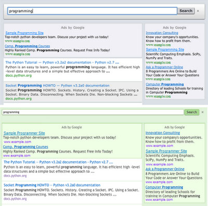Open 'Innovation Consulting' ad in green panel
This screenshot has height=206, width=208.
click(163, 133)
